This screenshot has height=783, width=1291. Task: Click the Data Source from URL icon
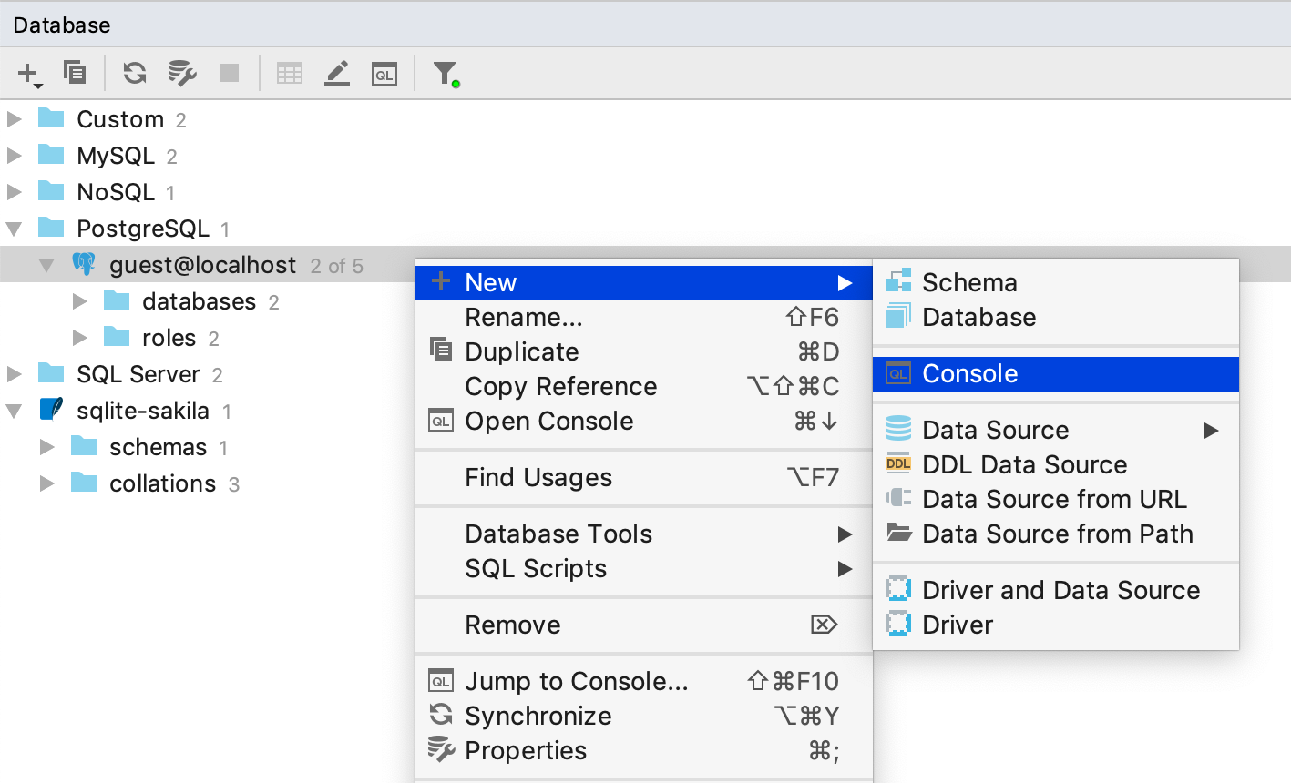[898, 497]
